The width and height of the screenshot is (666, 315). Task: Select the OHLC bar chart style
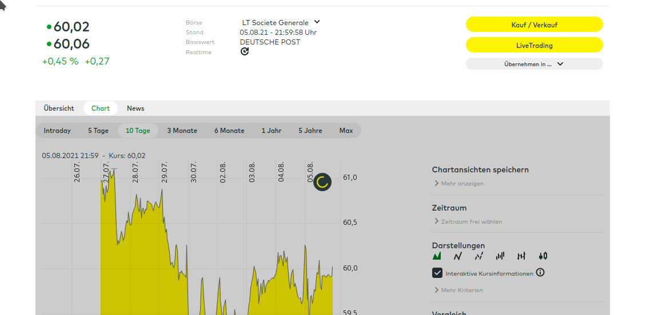(521, 256)
